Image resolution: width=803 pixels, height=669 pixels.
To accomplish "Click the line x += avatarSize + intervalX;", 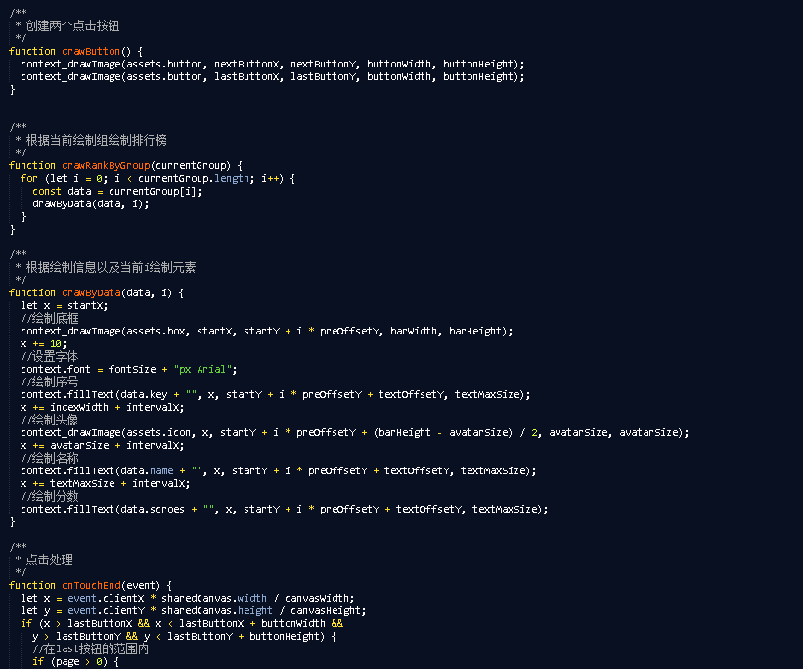I will (x=103, y=446).
